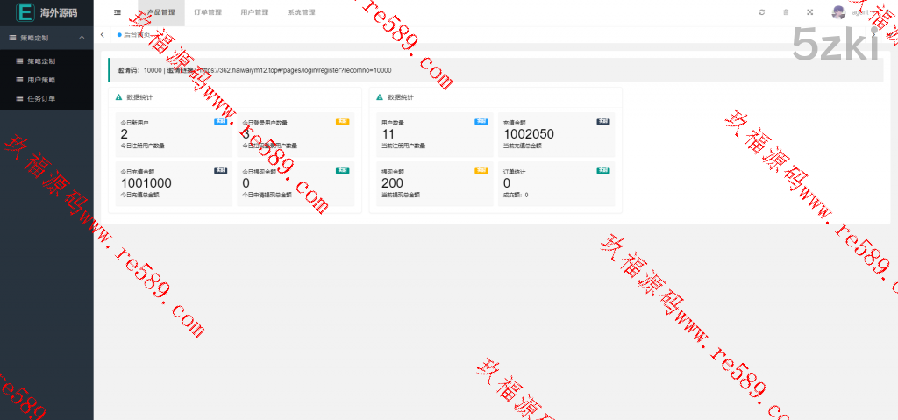898x420 pixels.
Task: Click the warning icon in right 数据统计 panel
Action: (x=380, y=97)
